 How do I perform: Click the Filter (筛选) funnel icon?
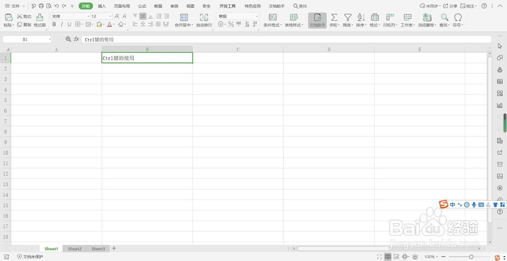(348, 17)
